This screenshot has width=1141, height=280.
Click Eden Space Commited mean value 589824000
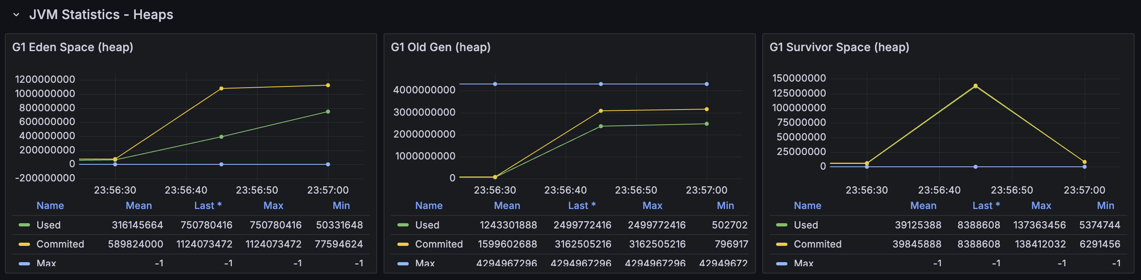pos(135,244)
